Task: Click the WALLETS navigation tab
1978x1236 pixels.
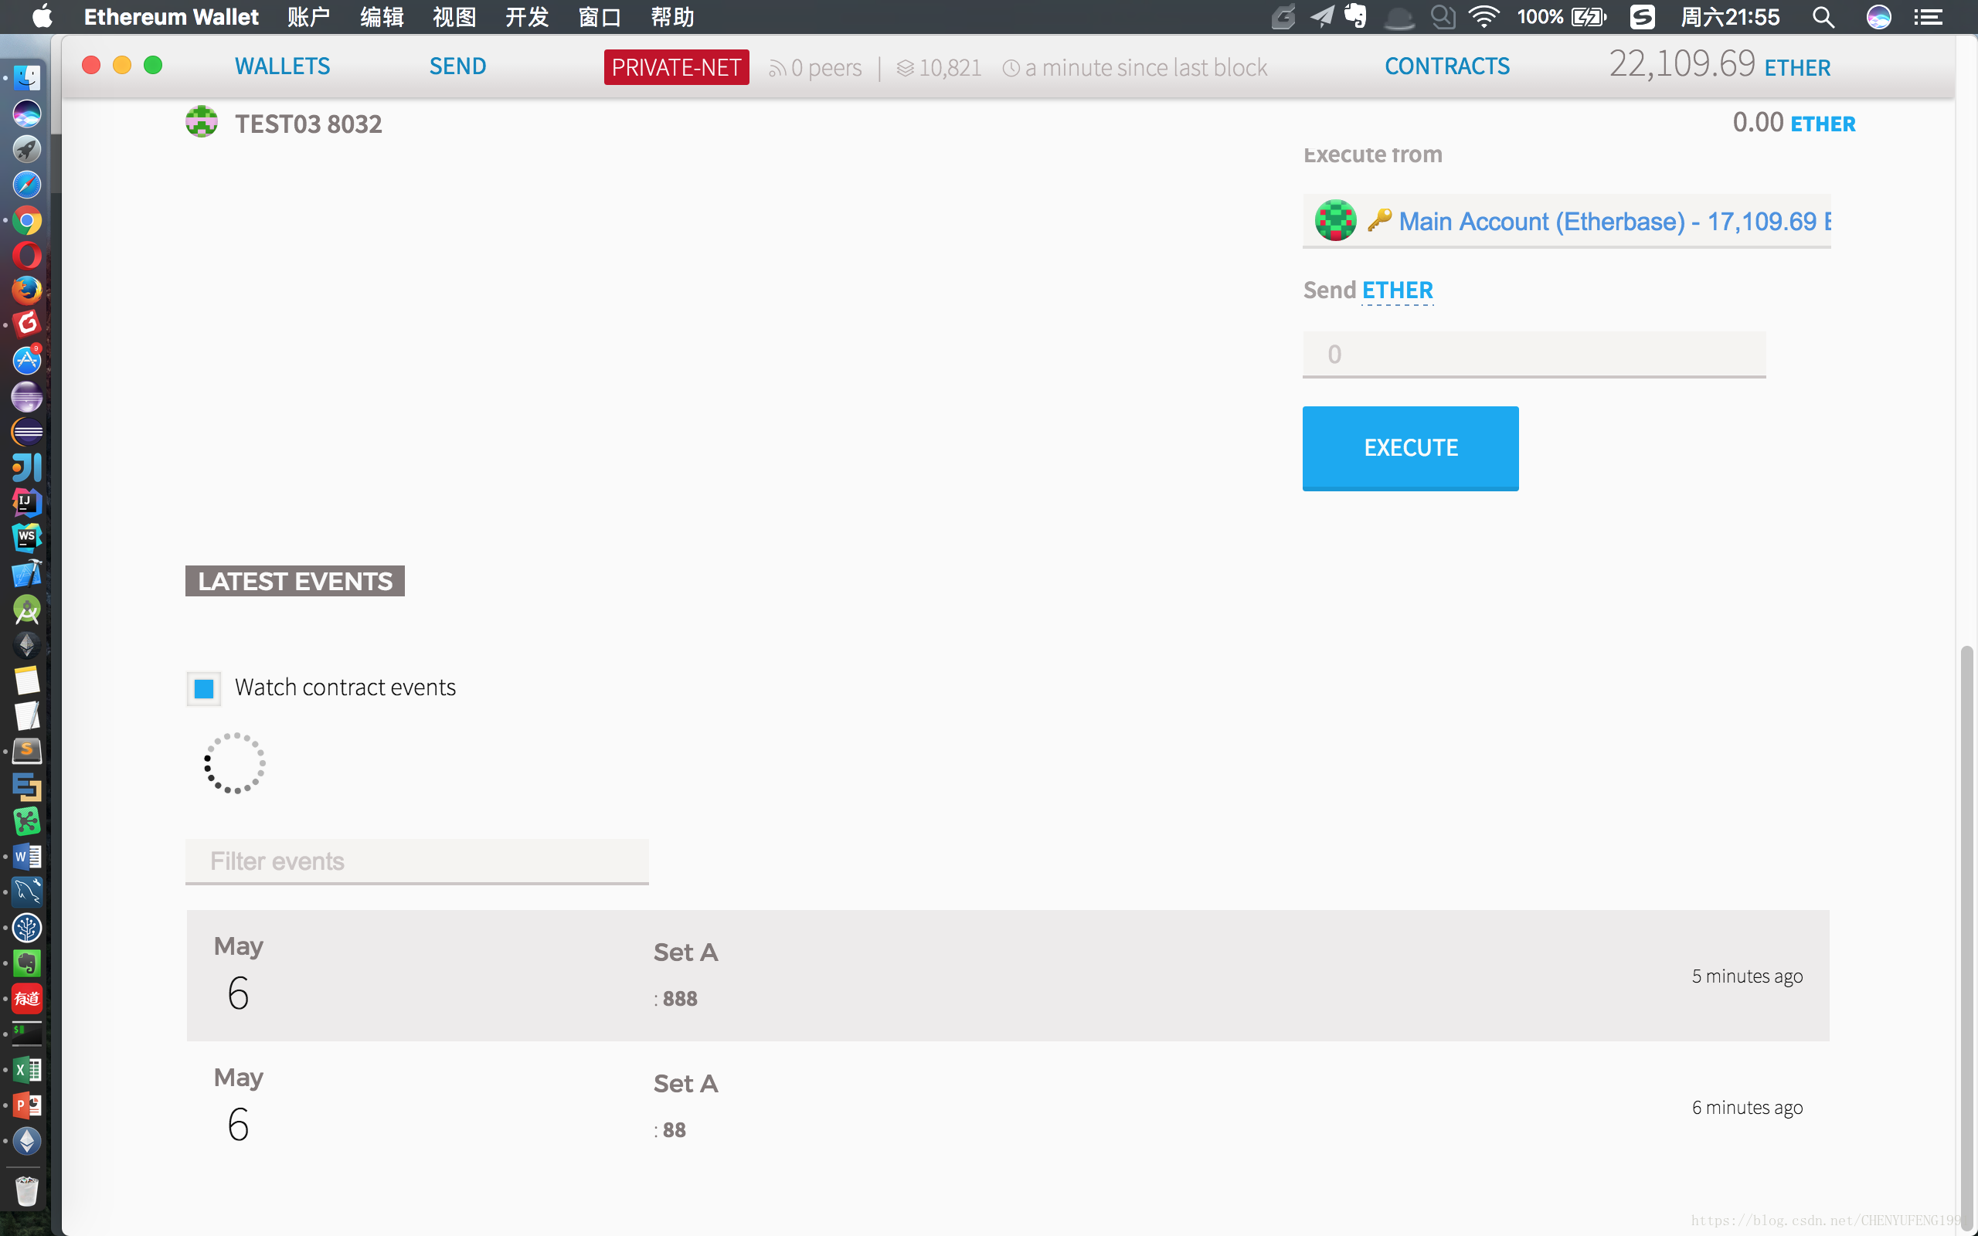Action: (x=282, y=66)
